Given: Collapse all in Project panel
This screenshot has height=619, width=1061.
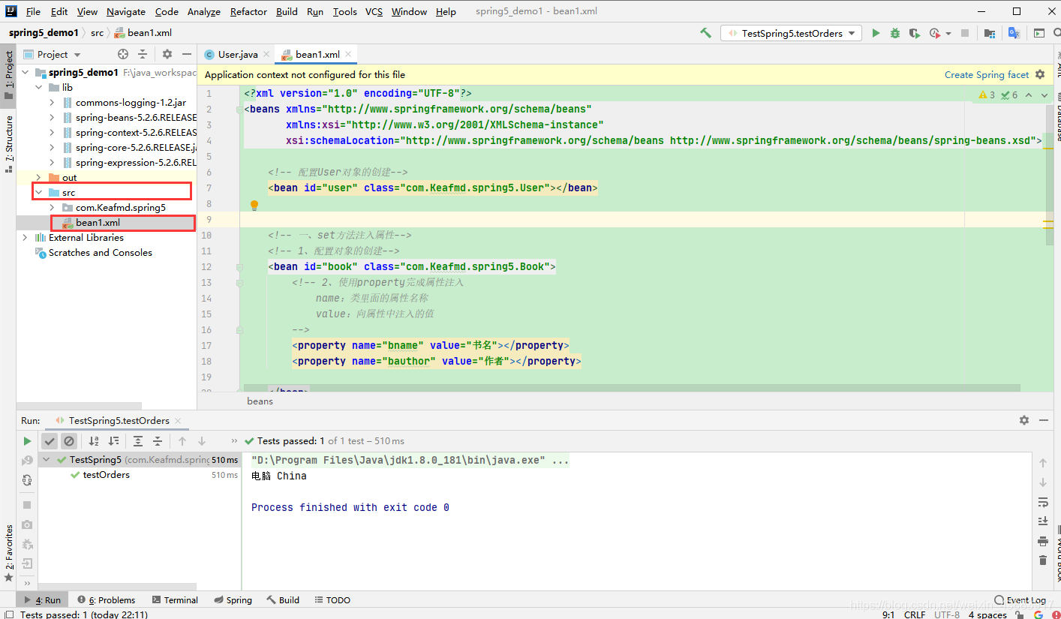Looking at the screenshot, I should tap(143, 54).
